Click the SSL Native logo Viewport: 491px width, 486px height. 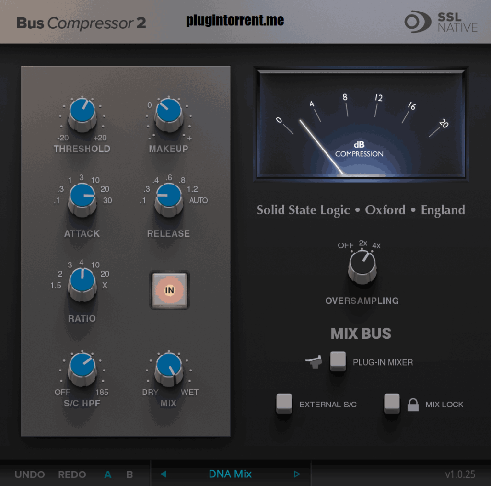pos(441,22)
